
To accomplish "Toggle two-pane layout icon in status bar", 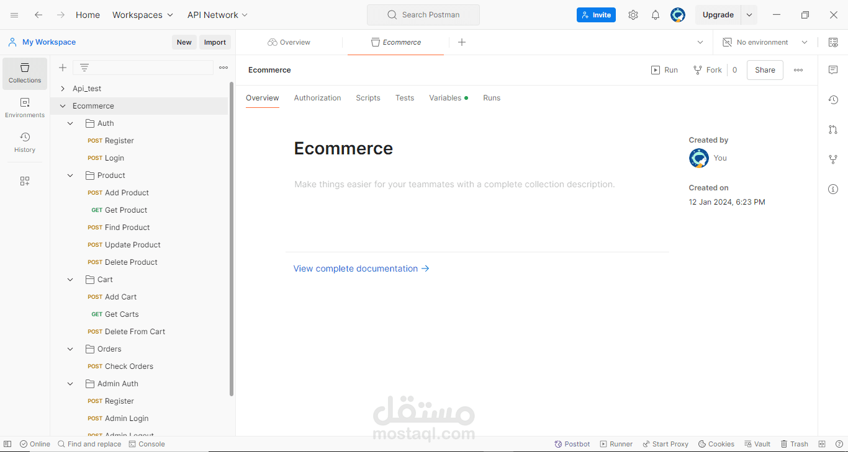I will [822, 444].
